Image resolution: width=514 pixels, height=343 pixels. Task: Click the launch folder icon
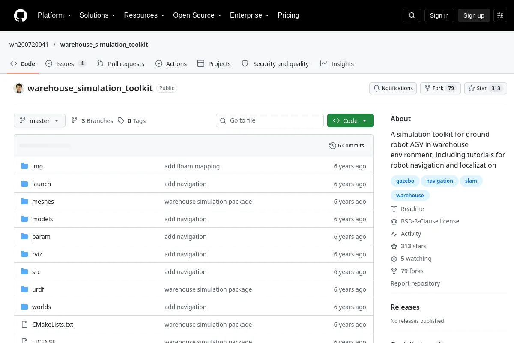click(24, 184)
